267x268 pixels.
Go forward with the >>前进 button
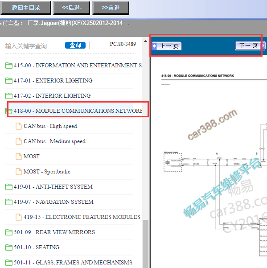(111, 8)
